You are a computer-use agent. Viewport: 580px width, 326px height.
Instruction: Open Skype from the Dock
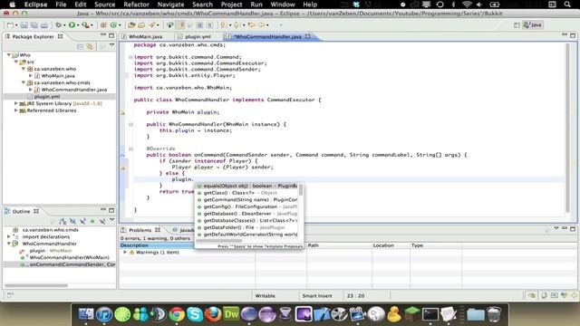(x=195, y=314)
